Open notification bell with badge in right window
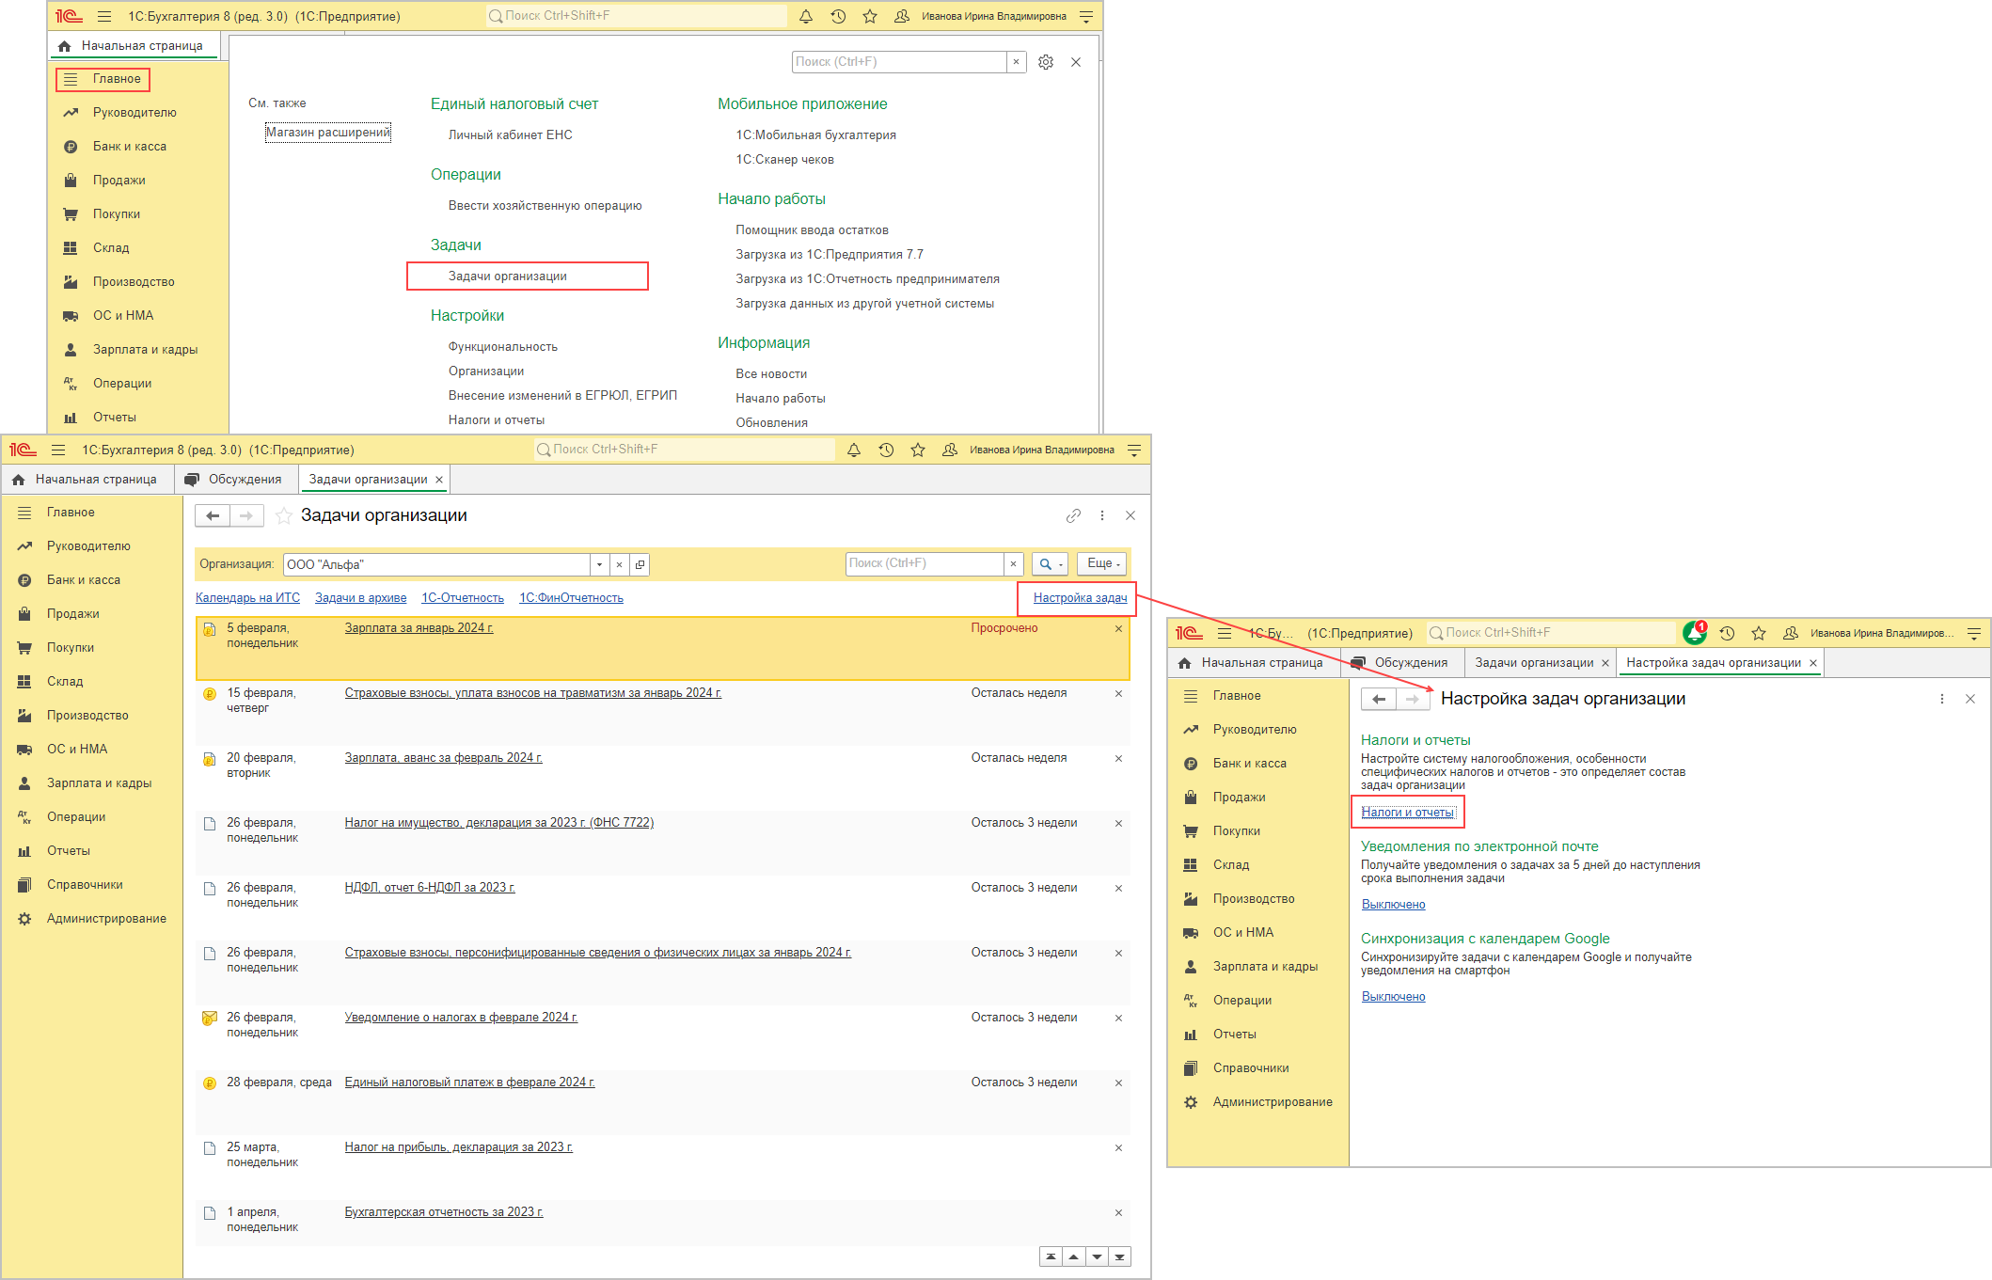1992x1280 pixels. tap(1695, 633)
